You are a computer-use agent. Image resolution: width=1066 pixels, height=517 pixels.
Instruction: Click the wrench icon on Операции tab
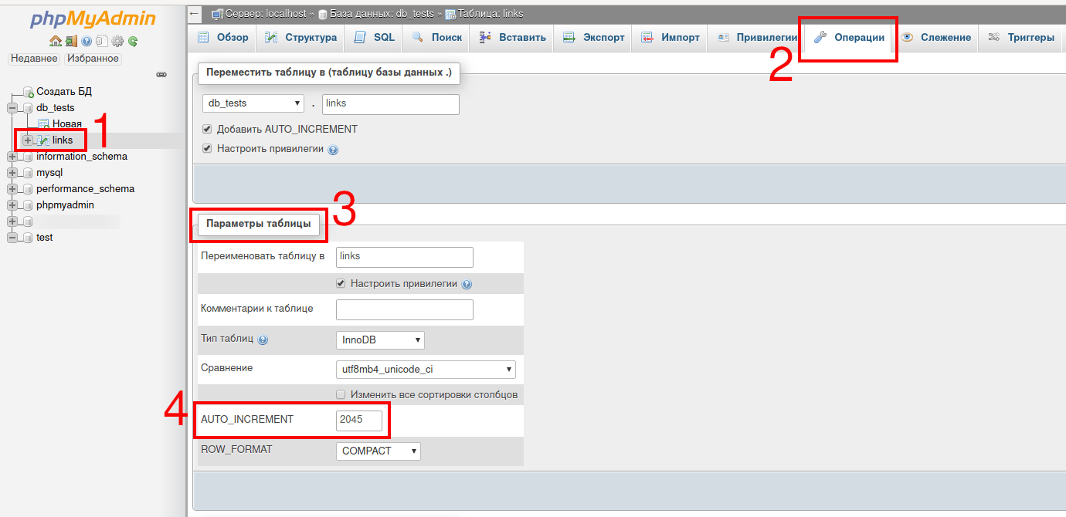coord(821,36)
